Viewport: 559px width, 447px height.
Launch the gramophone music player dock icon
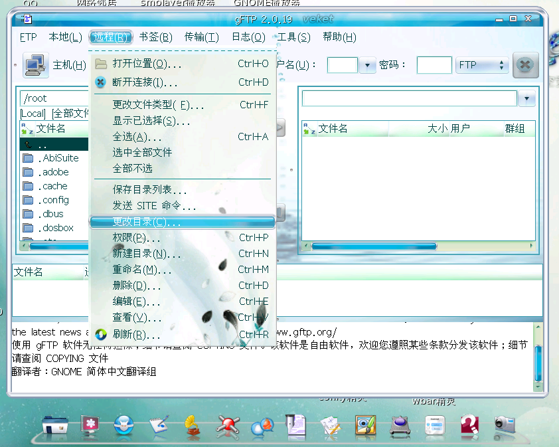pos(193,425)
